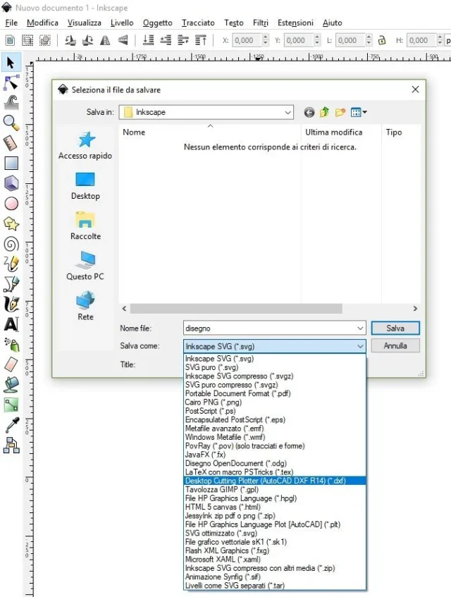Open the Tracciato menu
451x597 pixels.
[x=198, y=23]
